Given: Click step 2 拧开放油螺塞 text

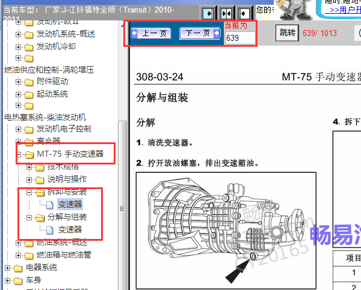Looking at the screenshot, I should click(197, 163).
